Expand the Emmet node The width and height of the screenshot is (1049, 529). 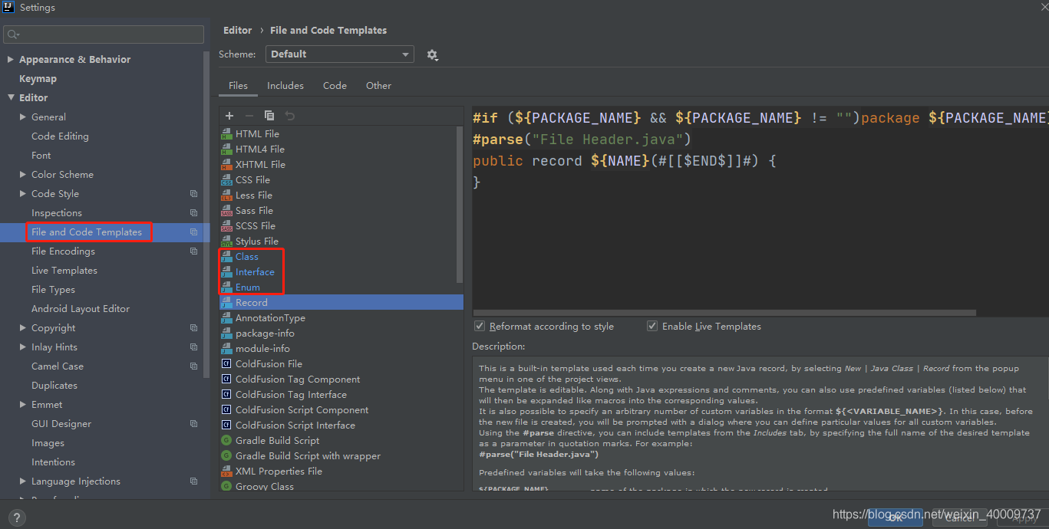[x=23, y=405]
